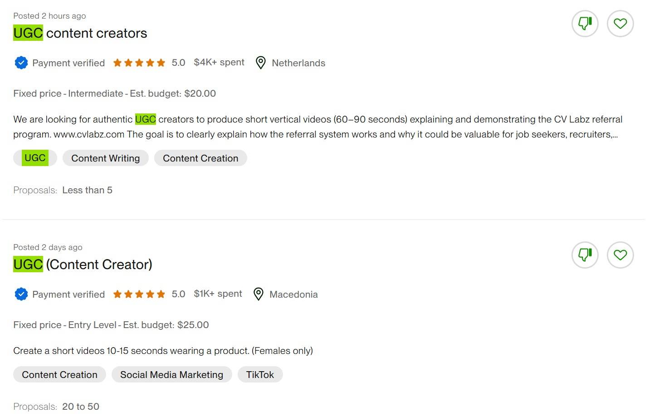Select the Social Media Marketing tag
This screenshot has width=649, height=417.
pyautogui.click(x=171, y=374)
